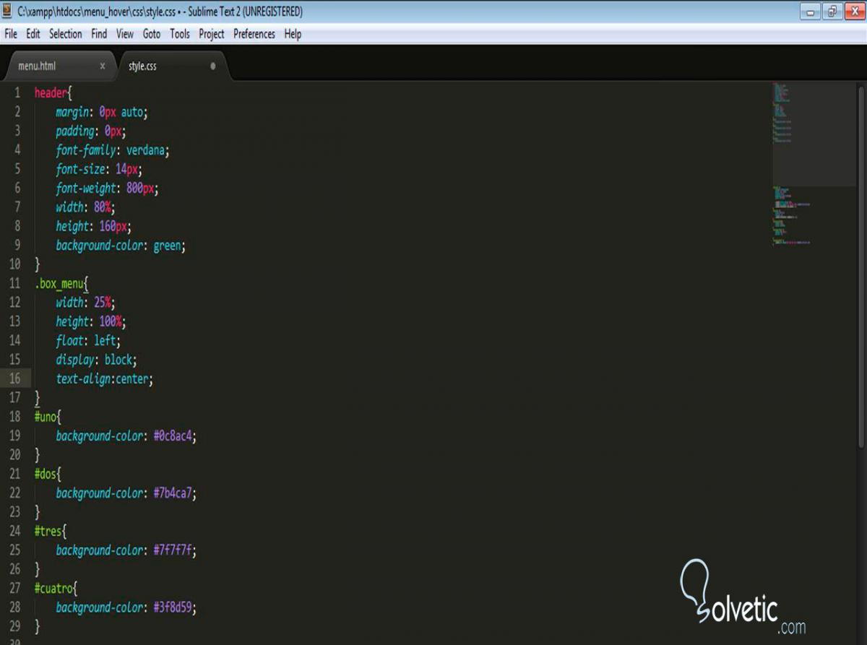Click line number 1 in the gutter
This screenshot has width=867, height=645.
[17, 93]
